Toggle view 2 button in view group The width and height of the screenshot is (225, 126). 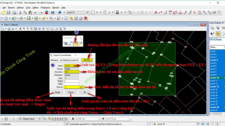[51, 119]
